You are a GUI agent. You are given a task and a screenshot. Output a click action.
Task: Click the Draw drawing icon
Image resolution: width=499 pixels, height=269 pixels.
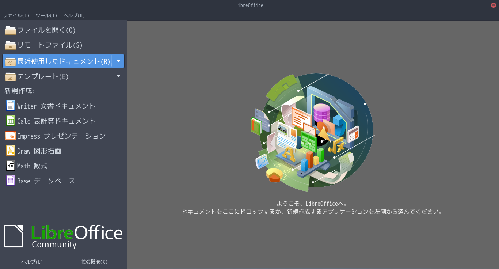point(11,151)
